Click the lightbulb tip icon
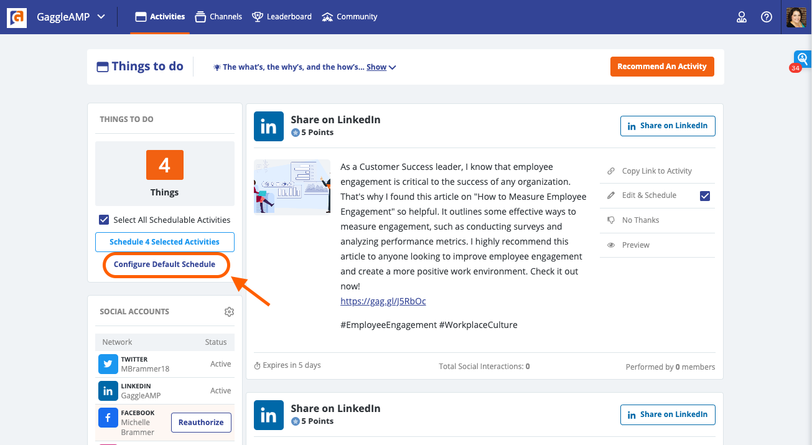 tap(217, 67)
